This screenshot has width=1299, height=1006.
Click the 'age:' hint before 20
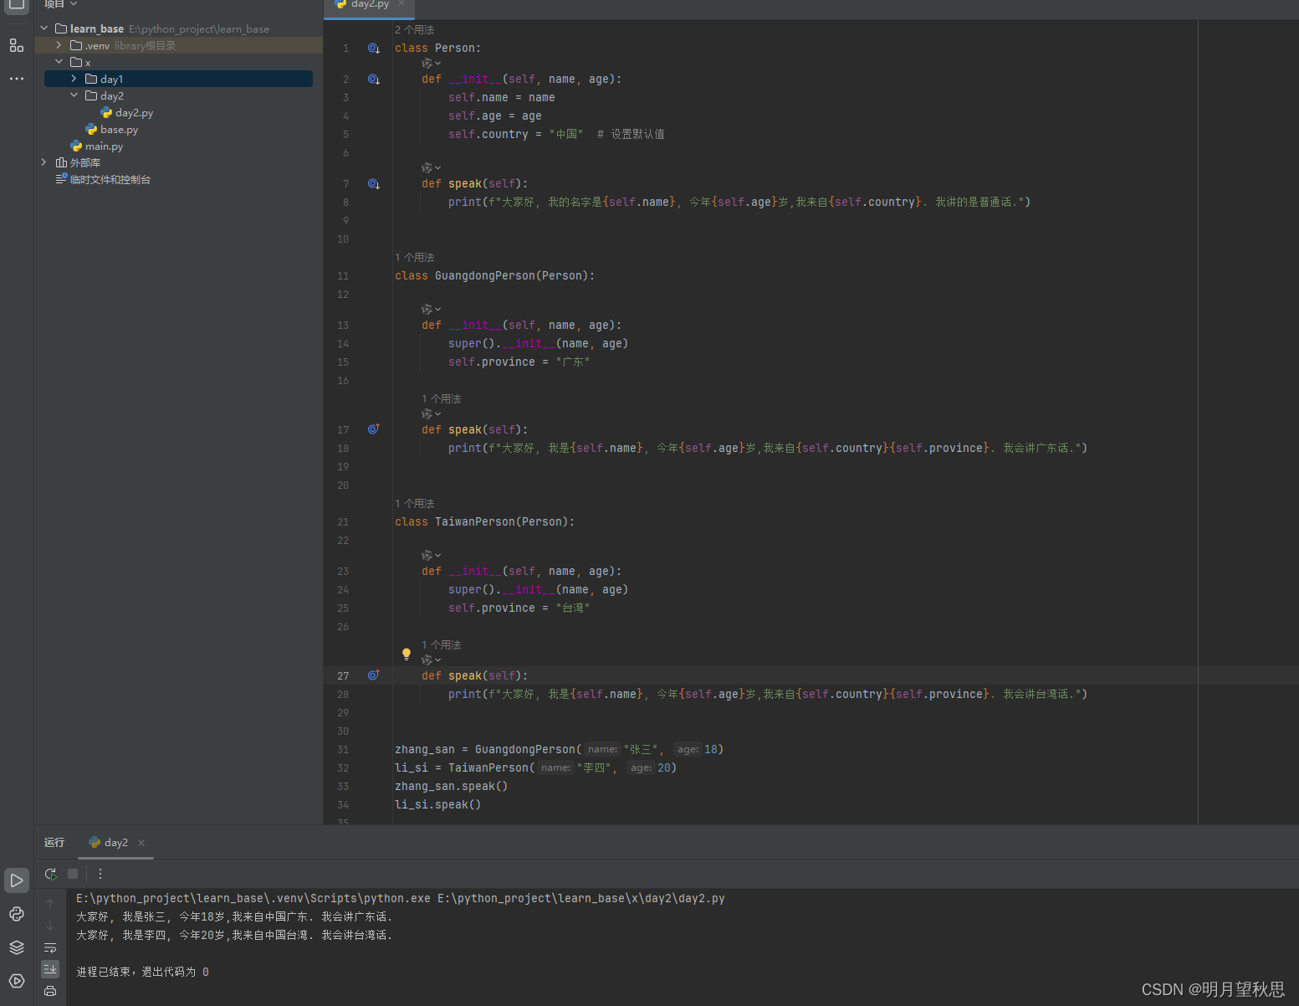642,768
